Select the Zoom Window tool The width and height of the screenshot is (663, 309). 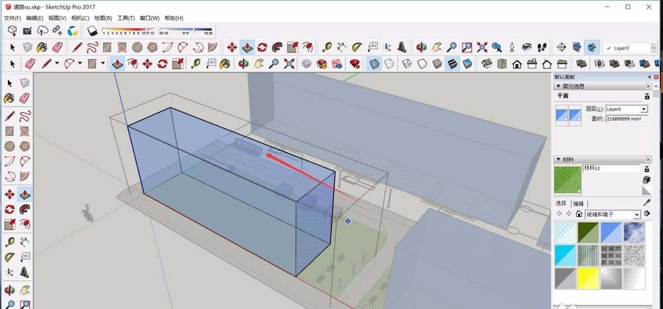(467, 47)
